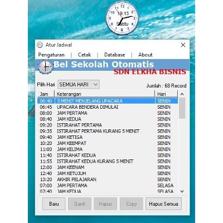This screenshot has height=223, width=223.
Task: Open the About menu
Action: point(146,55)
